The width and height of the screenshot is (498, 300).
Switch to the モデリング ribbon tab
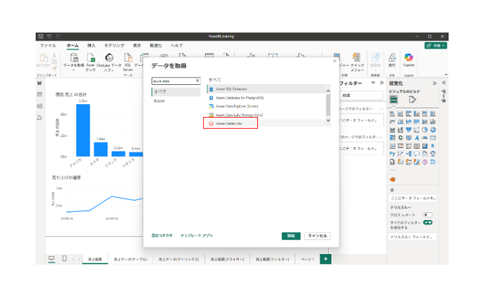[115, 46]
